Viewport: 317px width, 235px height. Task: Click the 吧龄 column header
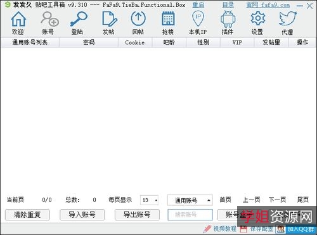[x=169, y=42]
